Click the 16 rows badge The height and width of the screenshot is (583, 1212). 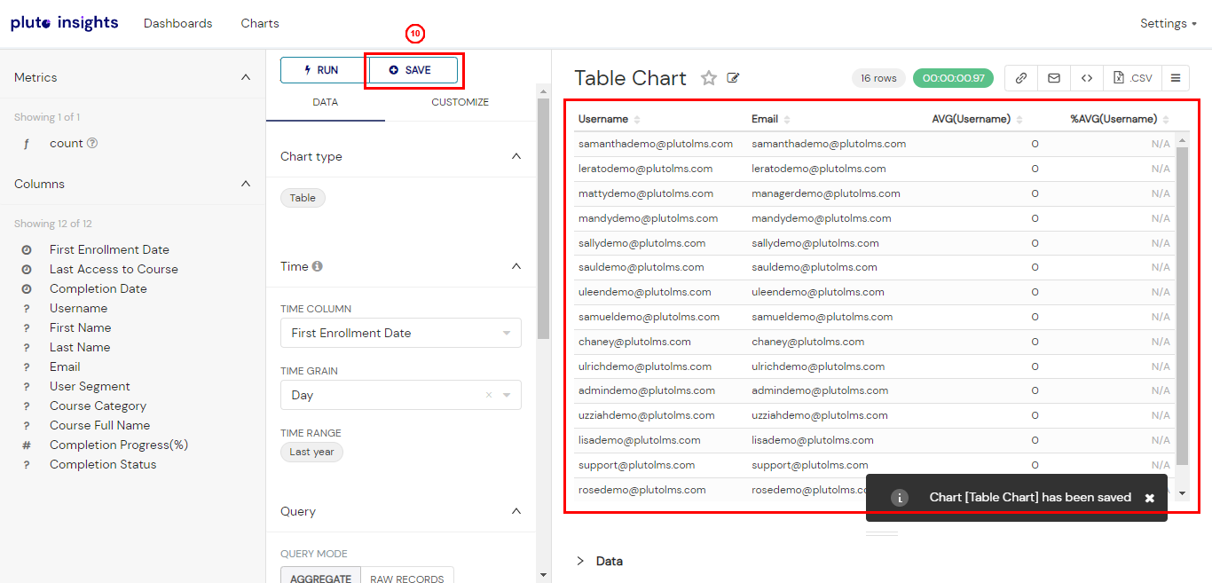tap(878, 78)
